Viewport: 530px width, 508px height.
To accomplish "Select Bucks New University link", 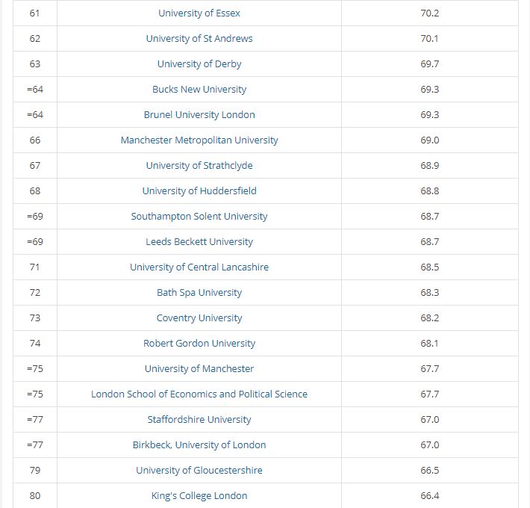I will click(x=199, y=90).
